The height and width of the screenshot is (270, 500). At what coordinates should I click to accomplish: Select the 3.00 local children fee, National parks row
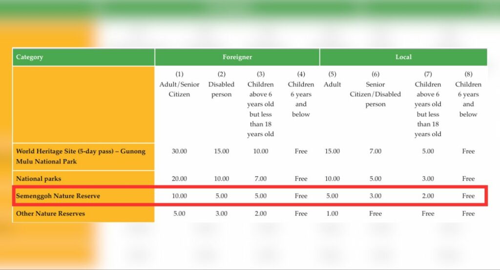[x=428, y=179]
